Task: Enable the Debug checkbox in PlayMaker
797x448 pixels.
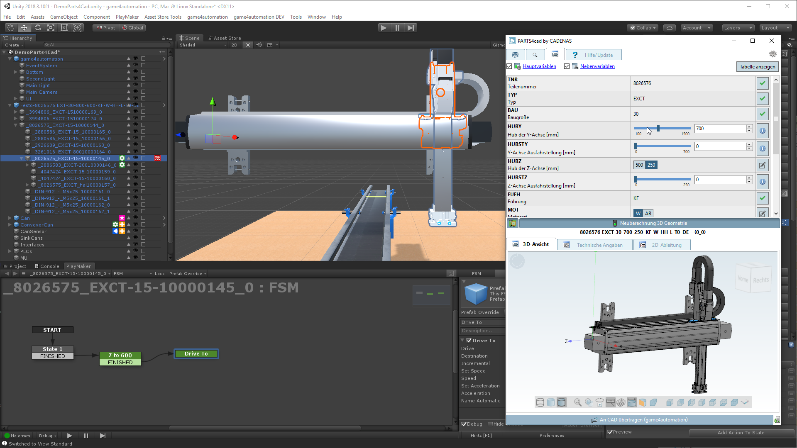Action: 464,424
